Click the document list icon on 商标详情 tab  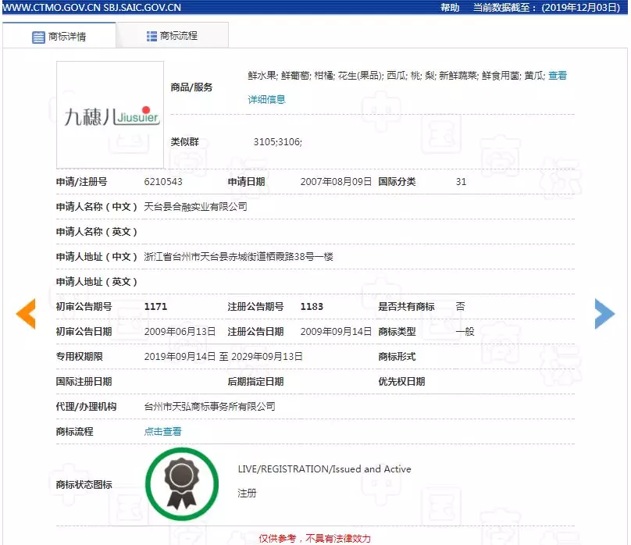[37, 34]
